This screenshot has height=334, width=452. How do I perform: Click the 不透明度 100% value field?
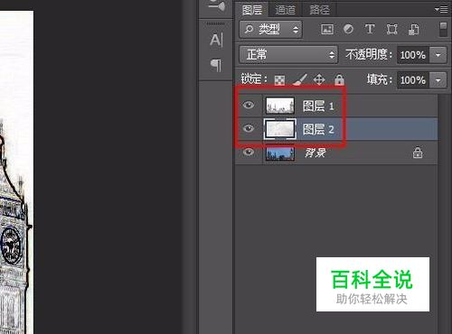pyautogui.click(x=413, y=55)
